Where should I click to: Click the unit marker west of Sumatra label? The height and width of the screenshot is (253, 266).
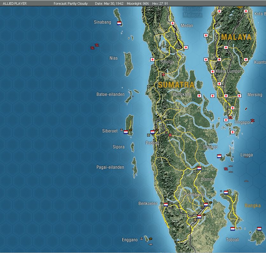pos(149,87)
